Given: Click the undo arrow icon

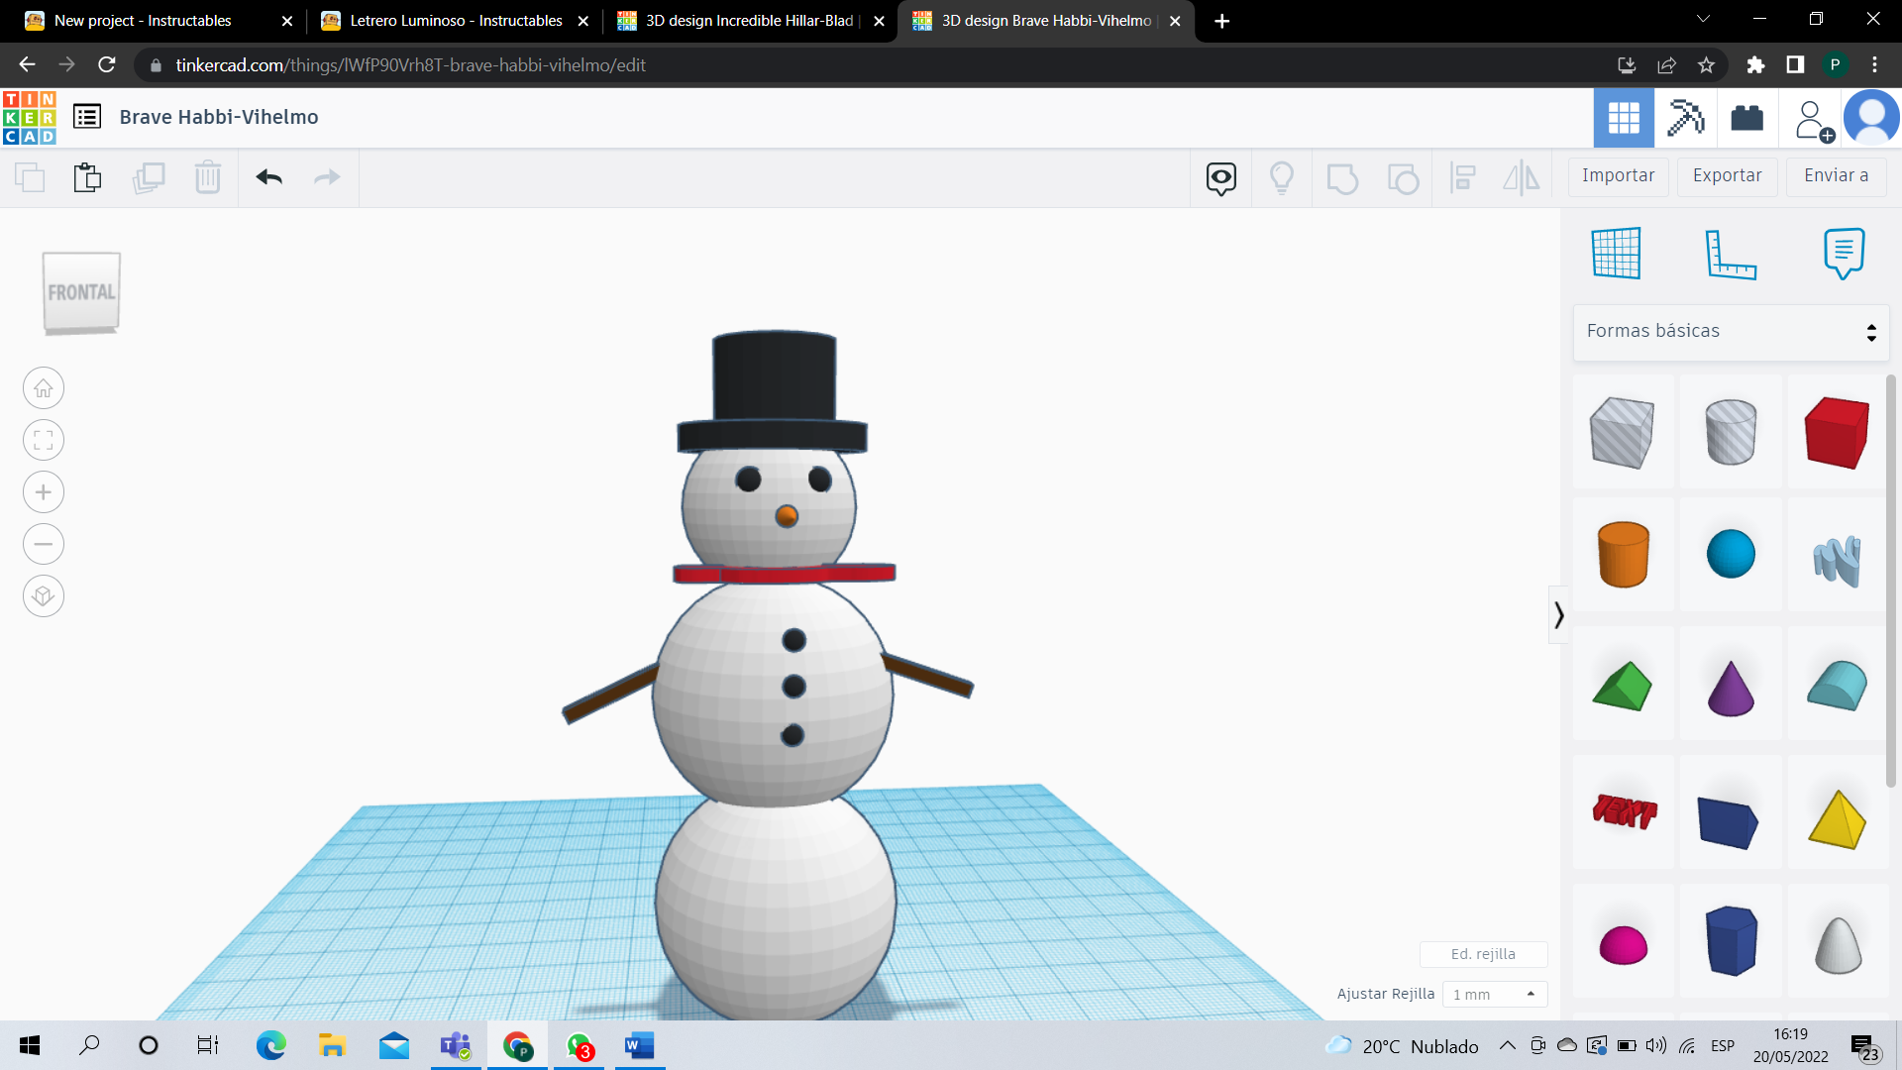Looking at the screenshot, I should (268, 177).
